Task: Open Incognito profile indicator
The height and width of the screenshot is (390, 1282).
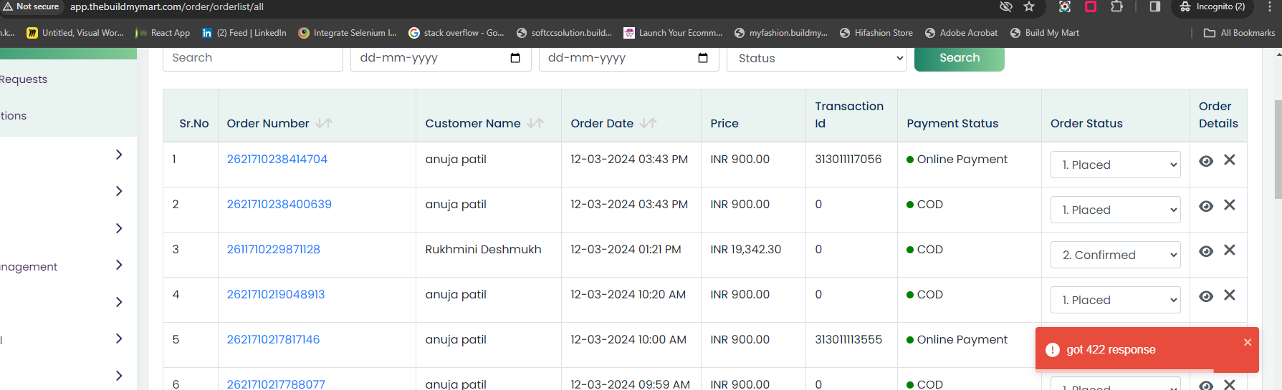Action: pyautogui.click(x=1212, y=6)
